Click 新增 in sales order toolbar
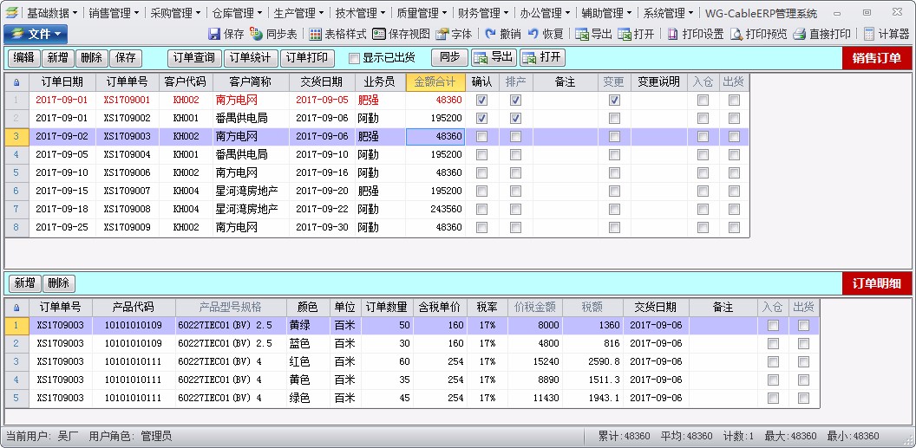916x448 pixels. [x=58, y=58]
